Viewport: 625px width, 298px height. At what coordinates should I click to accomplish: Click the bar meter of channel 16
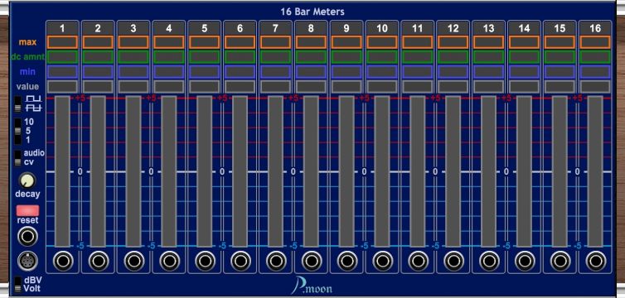(595, 171)
